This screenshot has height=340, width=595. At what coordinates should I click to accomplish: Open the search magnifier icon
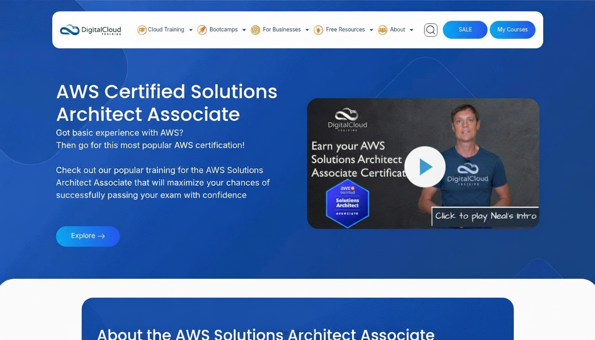point(430,30)
